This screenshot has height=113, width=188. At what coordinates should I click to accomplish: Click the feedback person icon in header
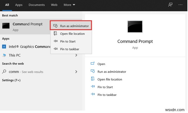(170, 5)
